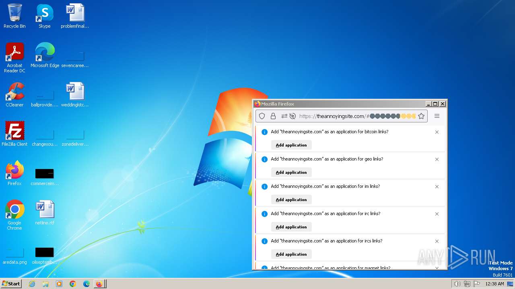The width and height of the screenshot is (515, 289).
Task: Open Acrobat Reader DC shortcut
Action: (x=14, y=57)
